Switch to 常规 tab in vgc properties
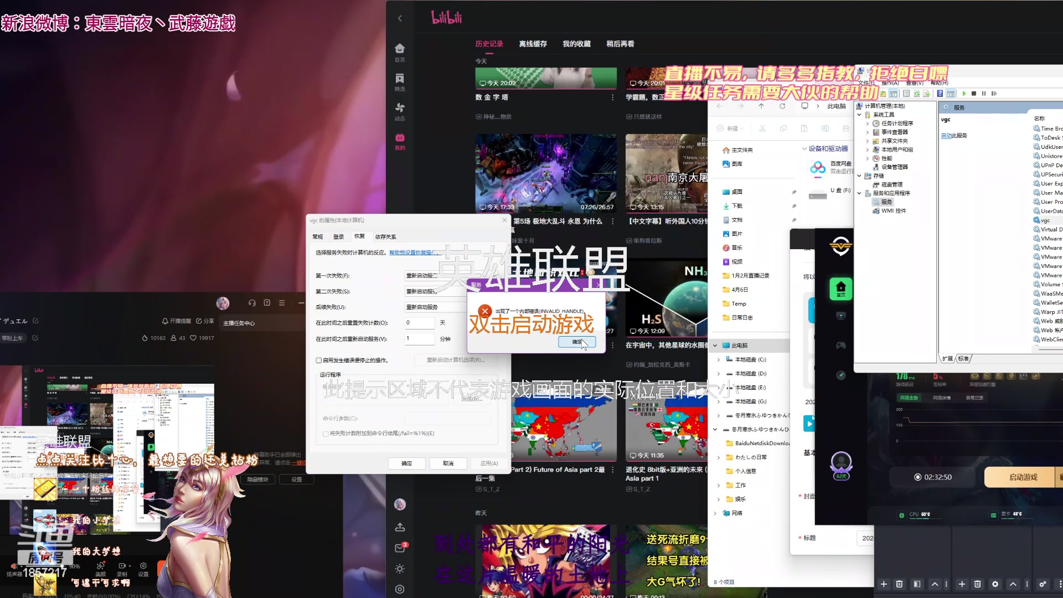Image resolution: width=1063 pixels, height=598 pixels. (x=317, y=236)
